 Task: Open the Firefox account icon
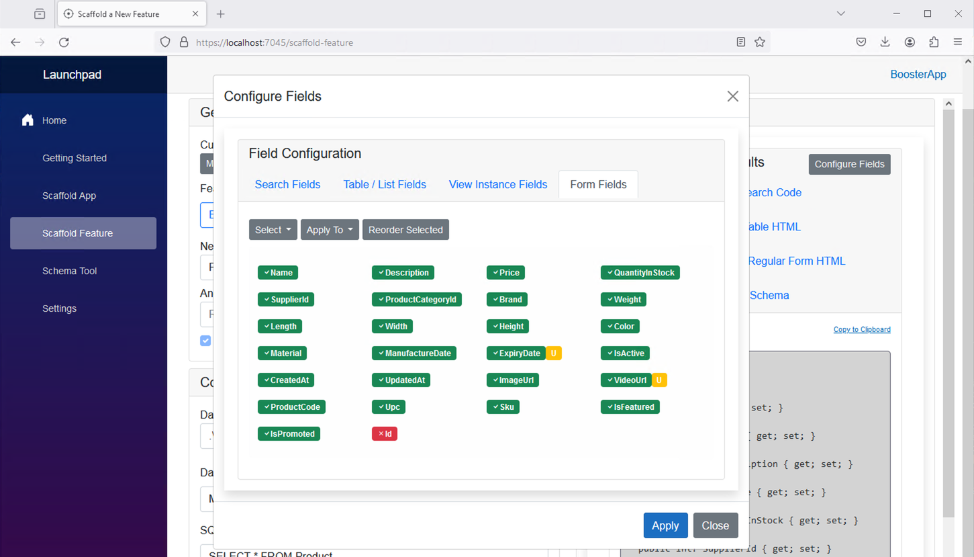click(x=909, y=42)
